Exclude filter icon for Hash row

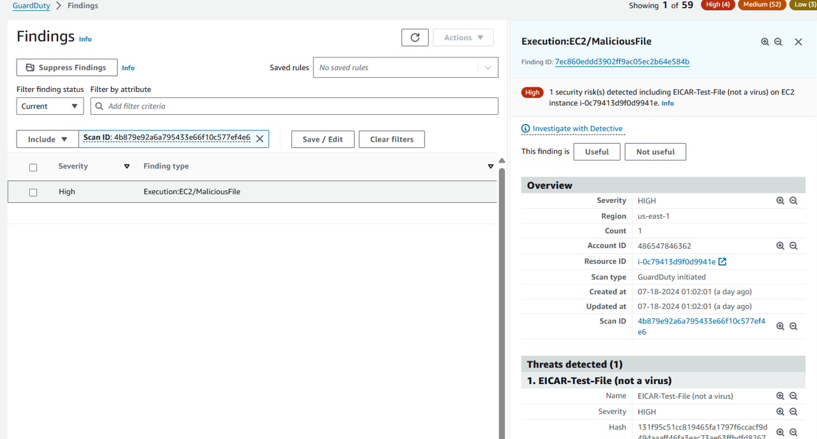click(x=793, y=432)
